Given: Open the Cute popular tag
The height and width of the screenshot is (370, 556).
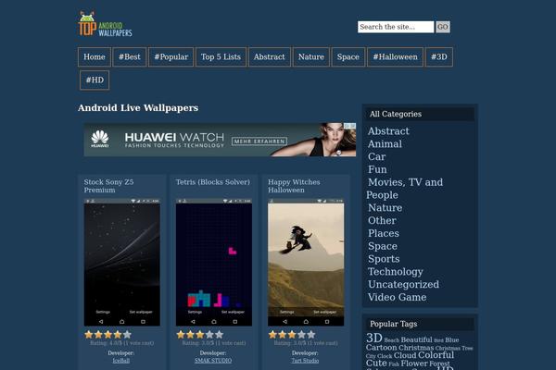Looking at the screenshot, I should click(x=376, y=364).
